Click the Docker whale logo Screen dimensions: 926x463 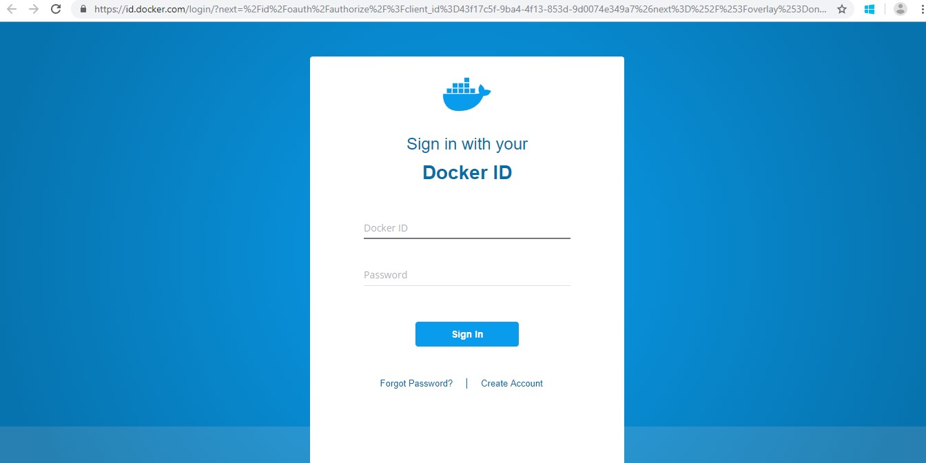coord(466,95)
